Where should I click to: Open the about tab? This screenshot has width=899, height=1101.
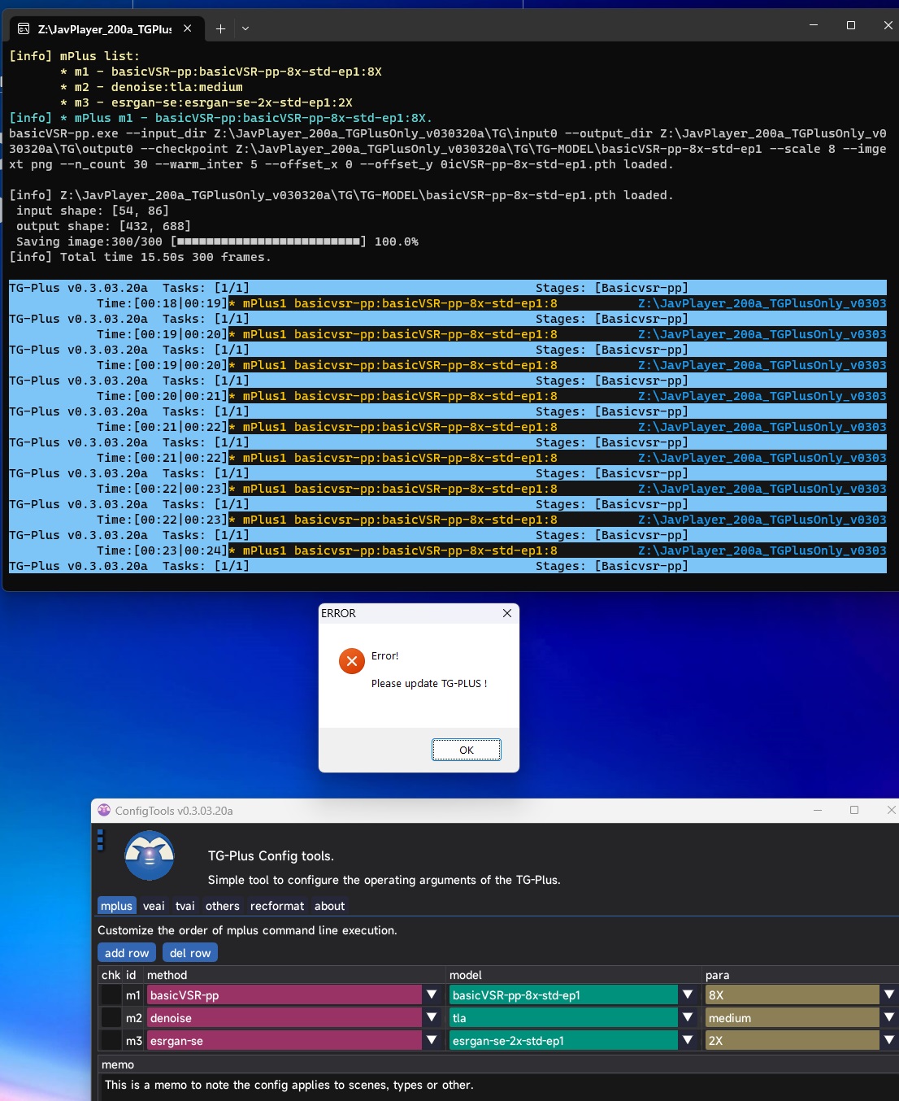pyautogui.click(x=329, y=905)
